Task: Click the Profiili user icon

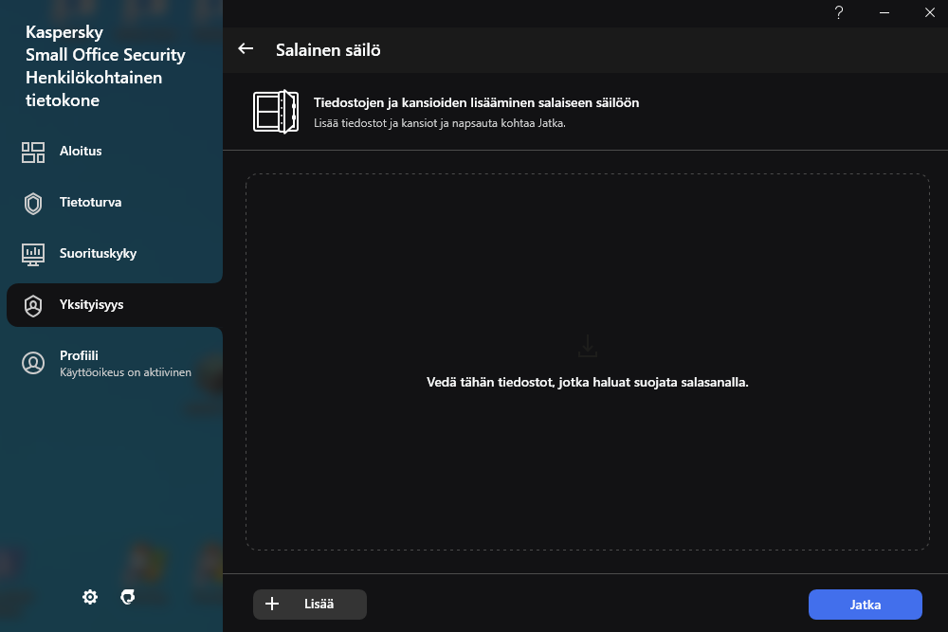Action: pyautogui.click(x=33, y=363)
